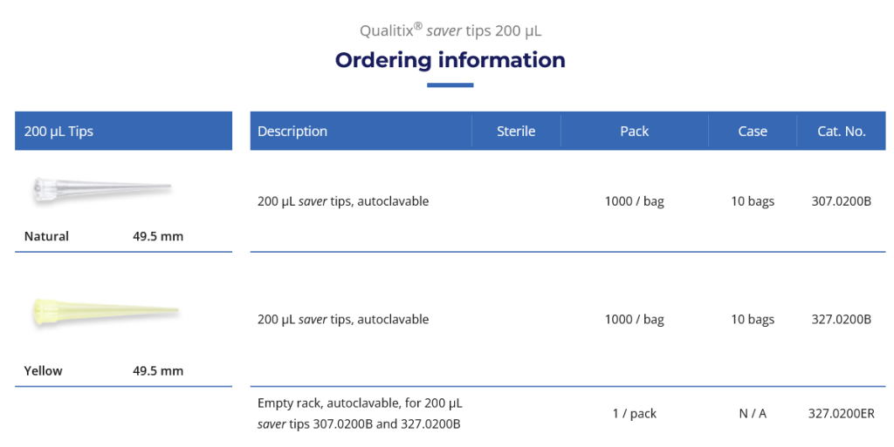The height and width of the screenshot is (447, 894).
Task: Select catalog number 327.0200B
Action: [x=841, y=320]
